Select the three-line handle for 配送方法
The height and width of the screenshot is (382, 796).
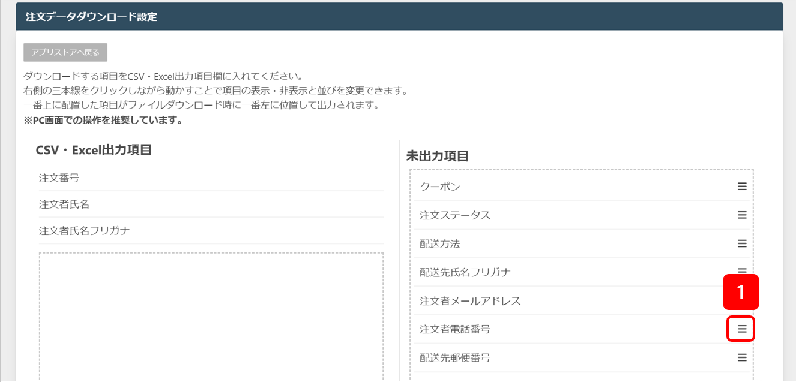742,243
